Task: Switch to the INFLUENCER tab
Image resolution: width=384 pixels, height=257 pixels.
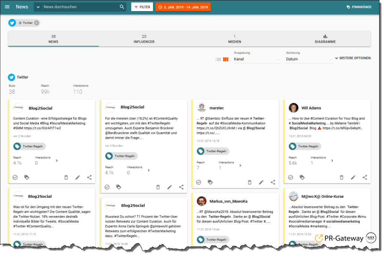Action: point(144,39)
